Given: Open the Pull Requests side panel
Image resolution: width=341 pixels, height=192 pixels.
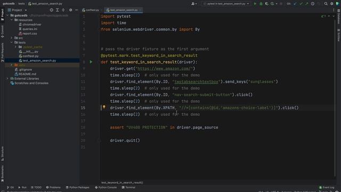Looking at the screenshot, I should 2,52.
